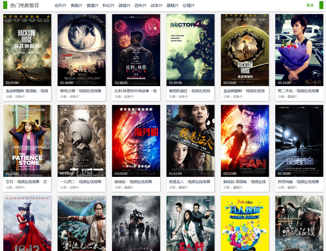Click 分类：战争片 under 第四防御区
Screen dimensions: 326x251
tap(178, 97)
